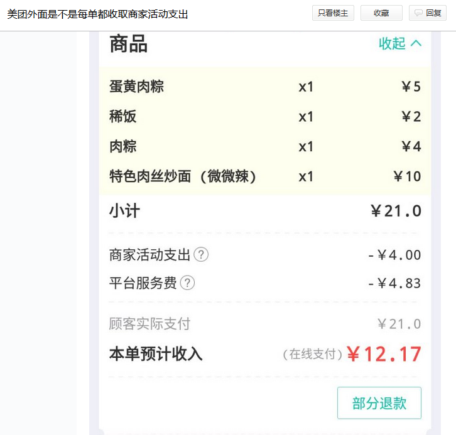Click the 只看楼主 button
This screenshot has height=435, width=456.
click(x=333, y=13)
